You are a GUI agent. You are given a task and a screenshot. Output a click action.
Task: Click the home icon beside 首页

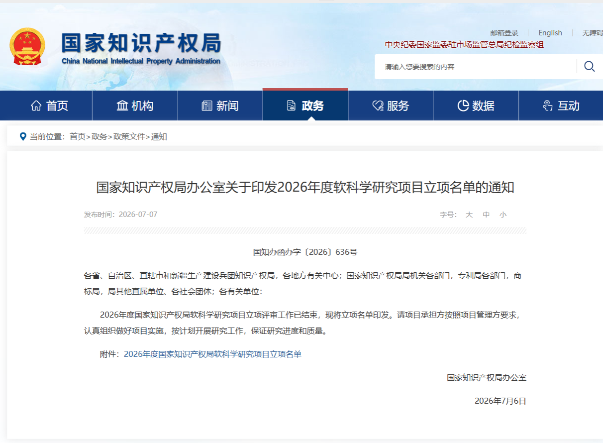click(x=36, y=106)
